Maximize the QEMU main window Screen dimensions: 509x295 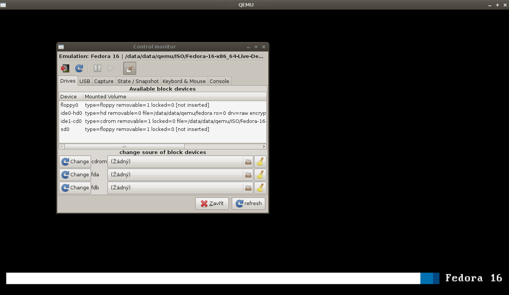tap(497, 5)
